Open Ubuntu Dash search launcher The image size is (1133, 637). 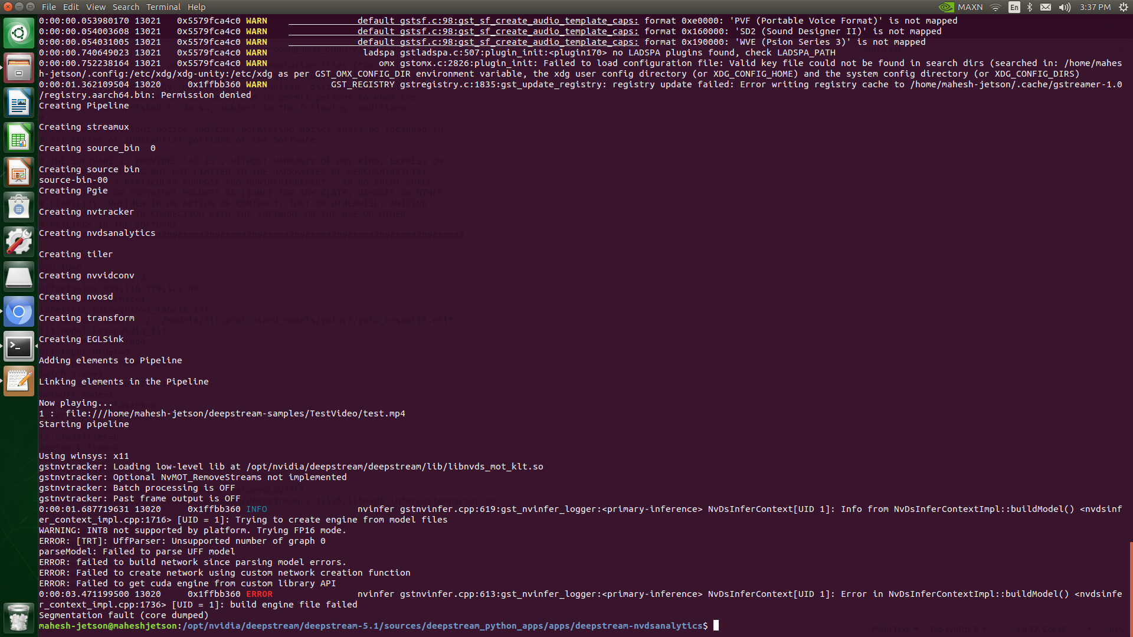(19, 32)
